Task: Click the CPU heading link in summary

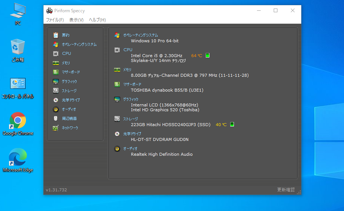Action: (128, 50)
